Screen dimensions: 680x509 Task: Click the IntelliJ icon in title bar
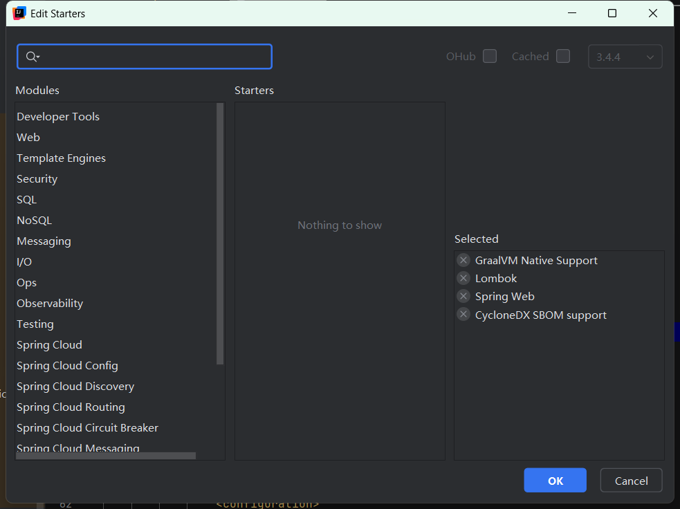pos(19,13)
